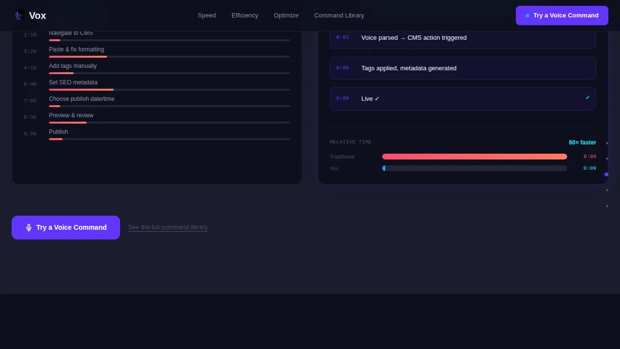620x349 pixels.
Task: Click the 0:03 timestamp badge
Action: [x=342, y=37]
